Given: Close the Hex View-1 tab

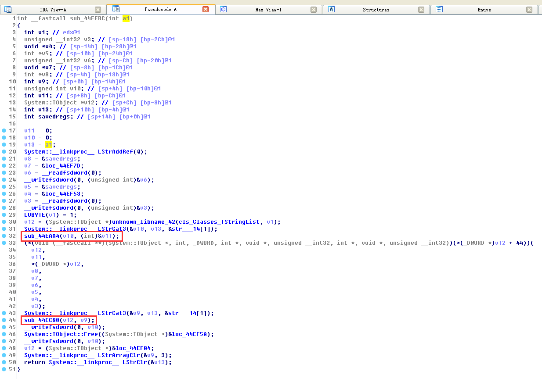Looking at the screenshot, I should [313, 10].
